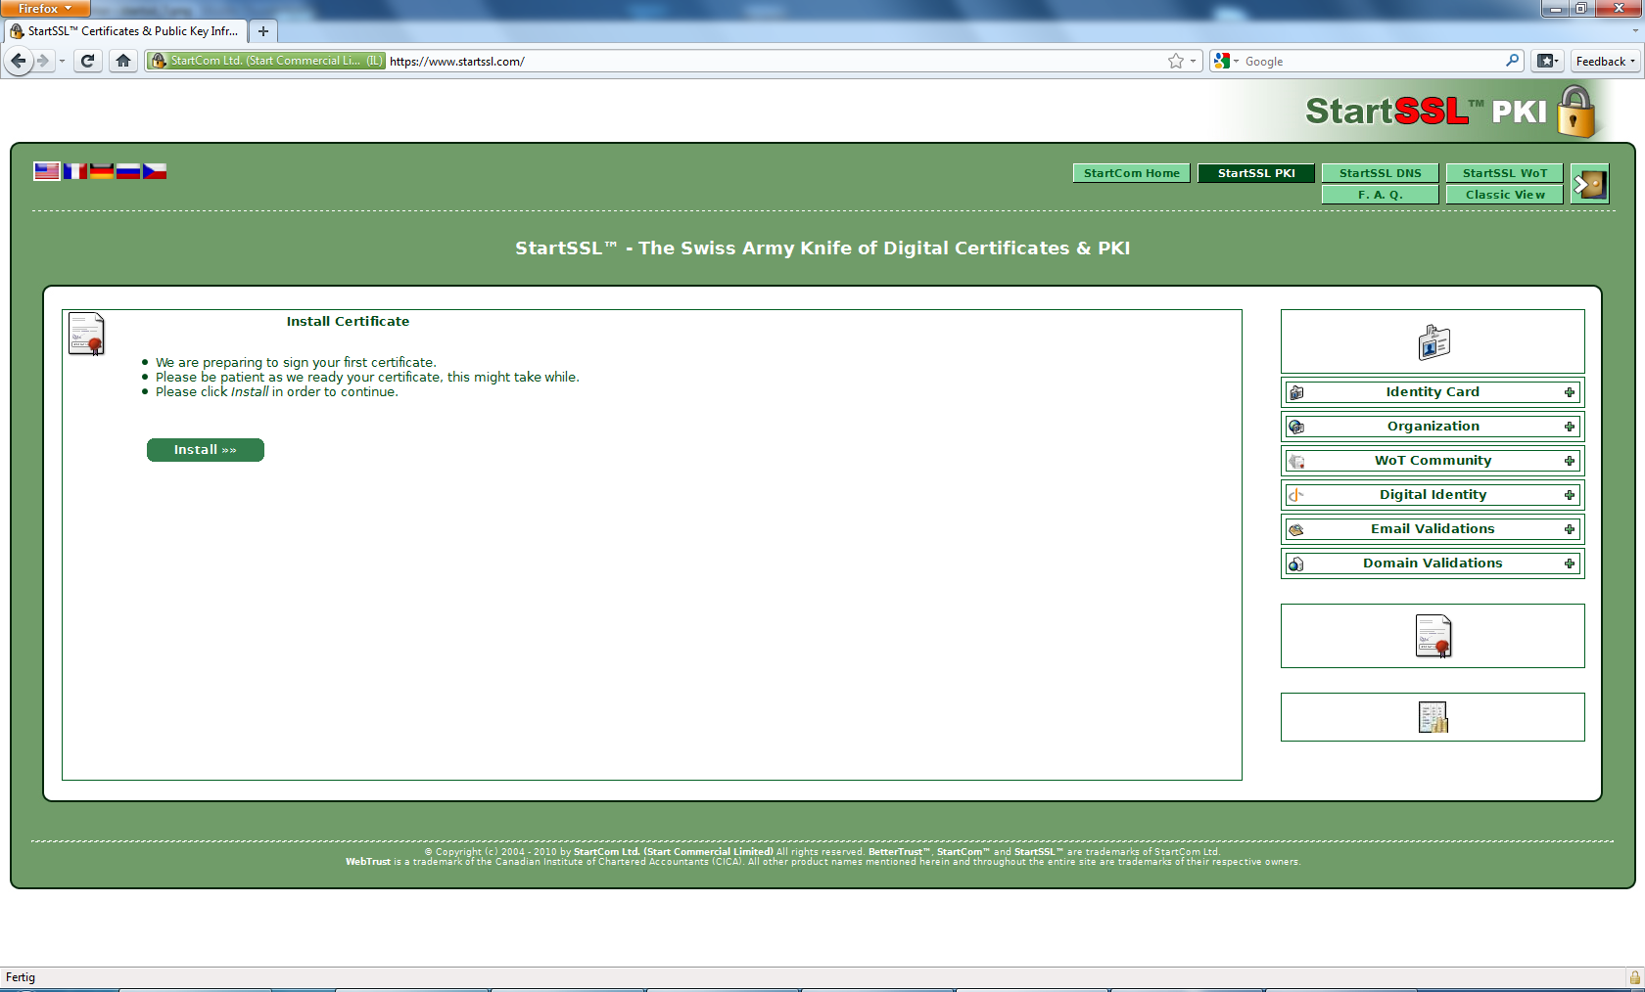Open the F. A. Q. menu item

click(x=1381, y=195)
